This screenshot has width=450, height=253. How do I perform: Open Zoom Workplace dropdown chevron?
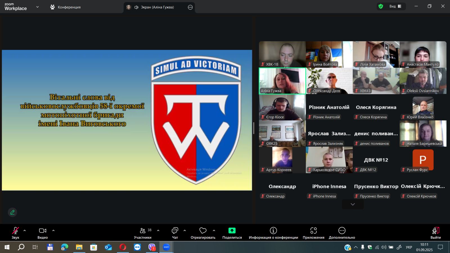(37, 7)
